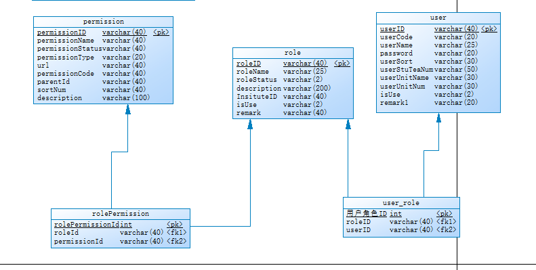This screenshot has height=270, width=536.
Task: Click roleID in the user_role table
Action: click(358, 222)
